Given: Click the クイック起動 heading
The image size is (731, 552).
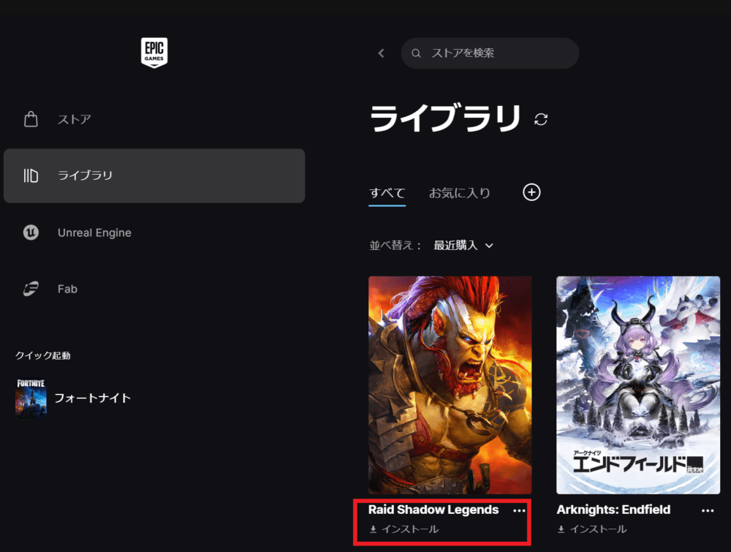Looking at the screenshot, I should [43, 355].
